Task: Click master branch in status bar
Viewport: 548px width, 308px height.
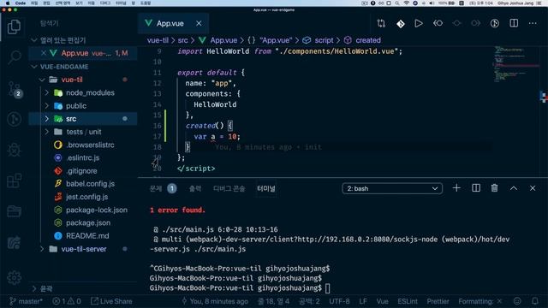Action: (27, 301)
